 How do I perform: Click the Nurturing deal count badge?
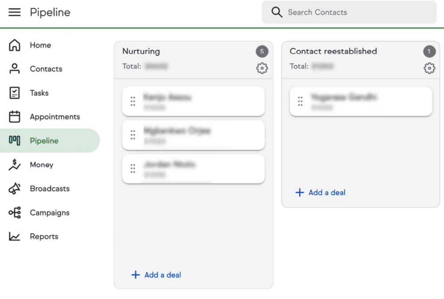coord(262,52)
